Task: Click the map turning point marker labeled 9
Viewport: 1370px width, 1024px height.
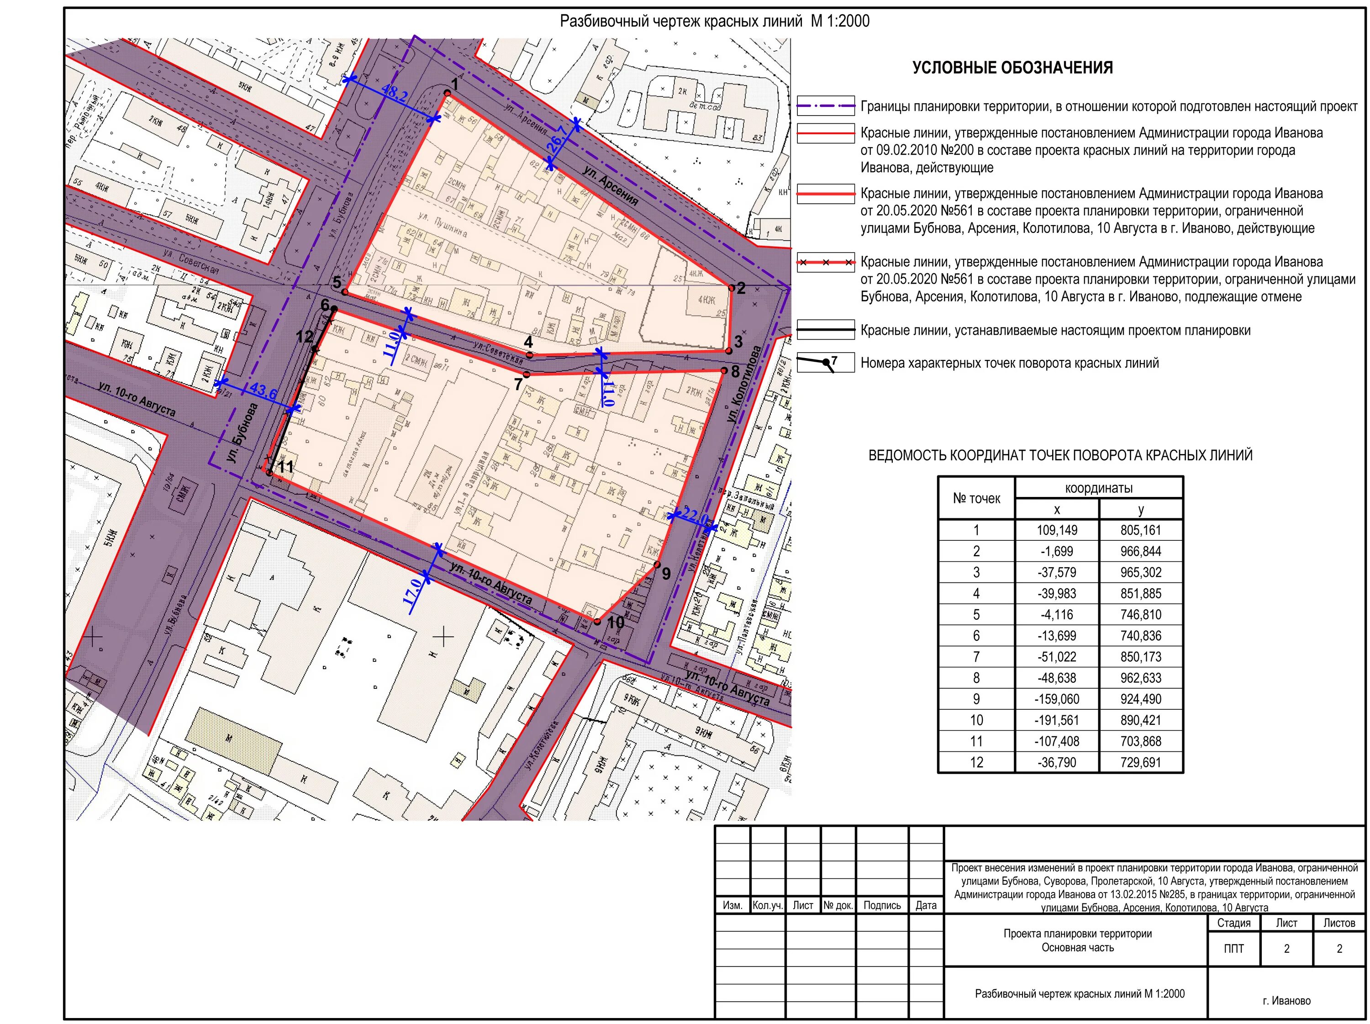Action: pos(657,565)
